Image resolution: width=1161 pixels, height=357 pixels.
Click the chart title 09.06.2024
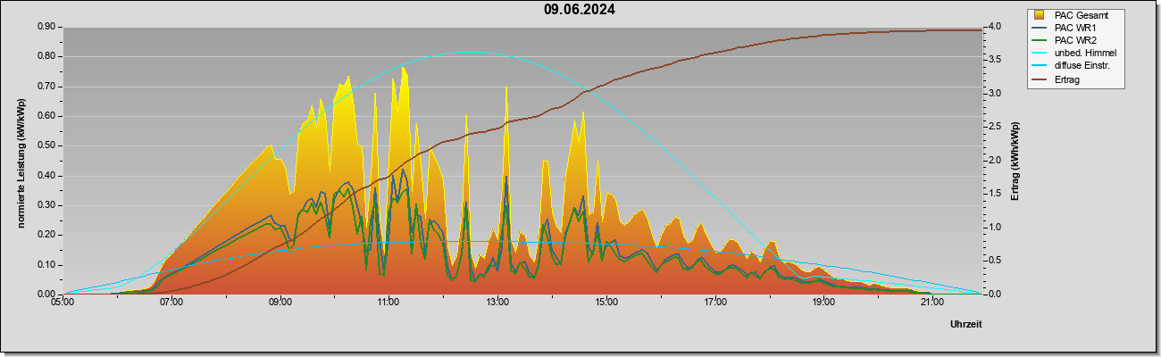point(580,11)
